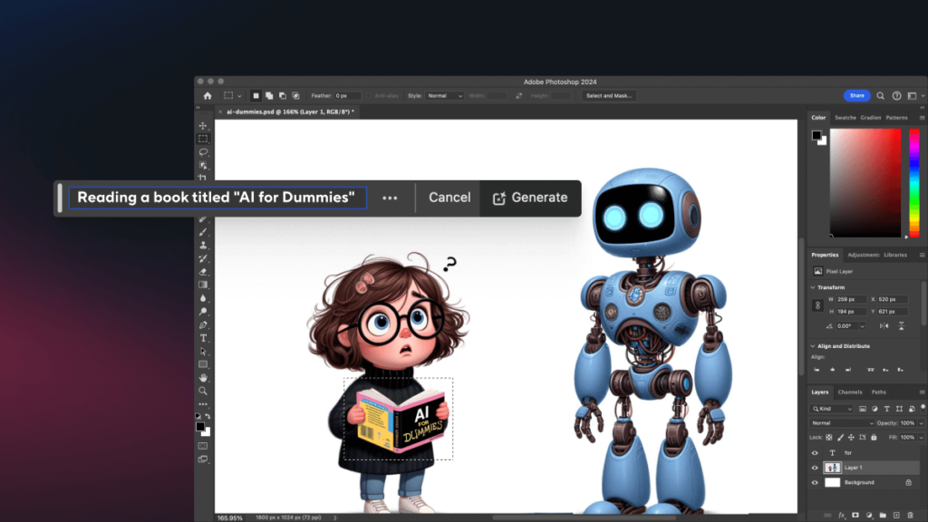Select the Path Selection tool
Screen dimensions: 928x522
pos(203,351)
